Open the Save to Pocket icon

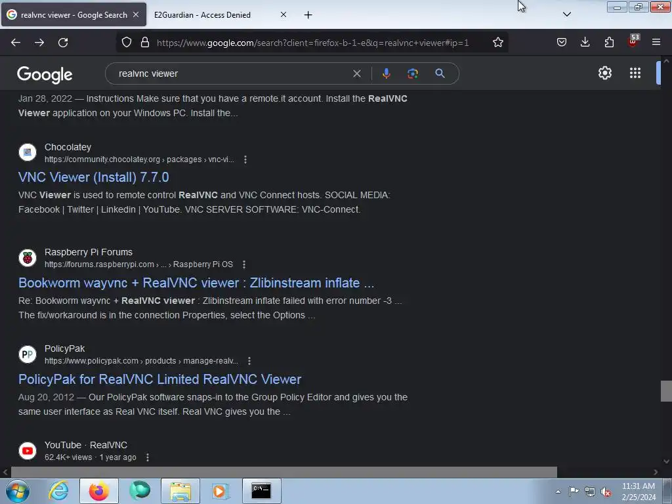click(562, 42)
